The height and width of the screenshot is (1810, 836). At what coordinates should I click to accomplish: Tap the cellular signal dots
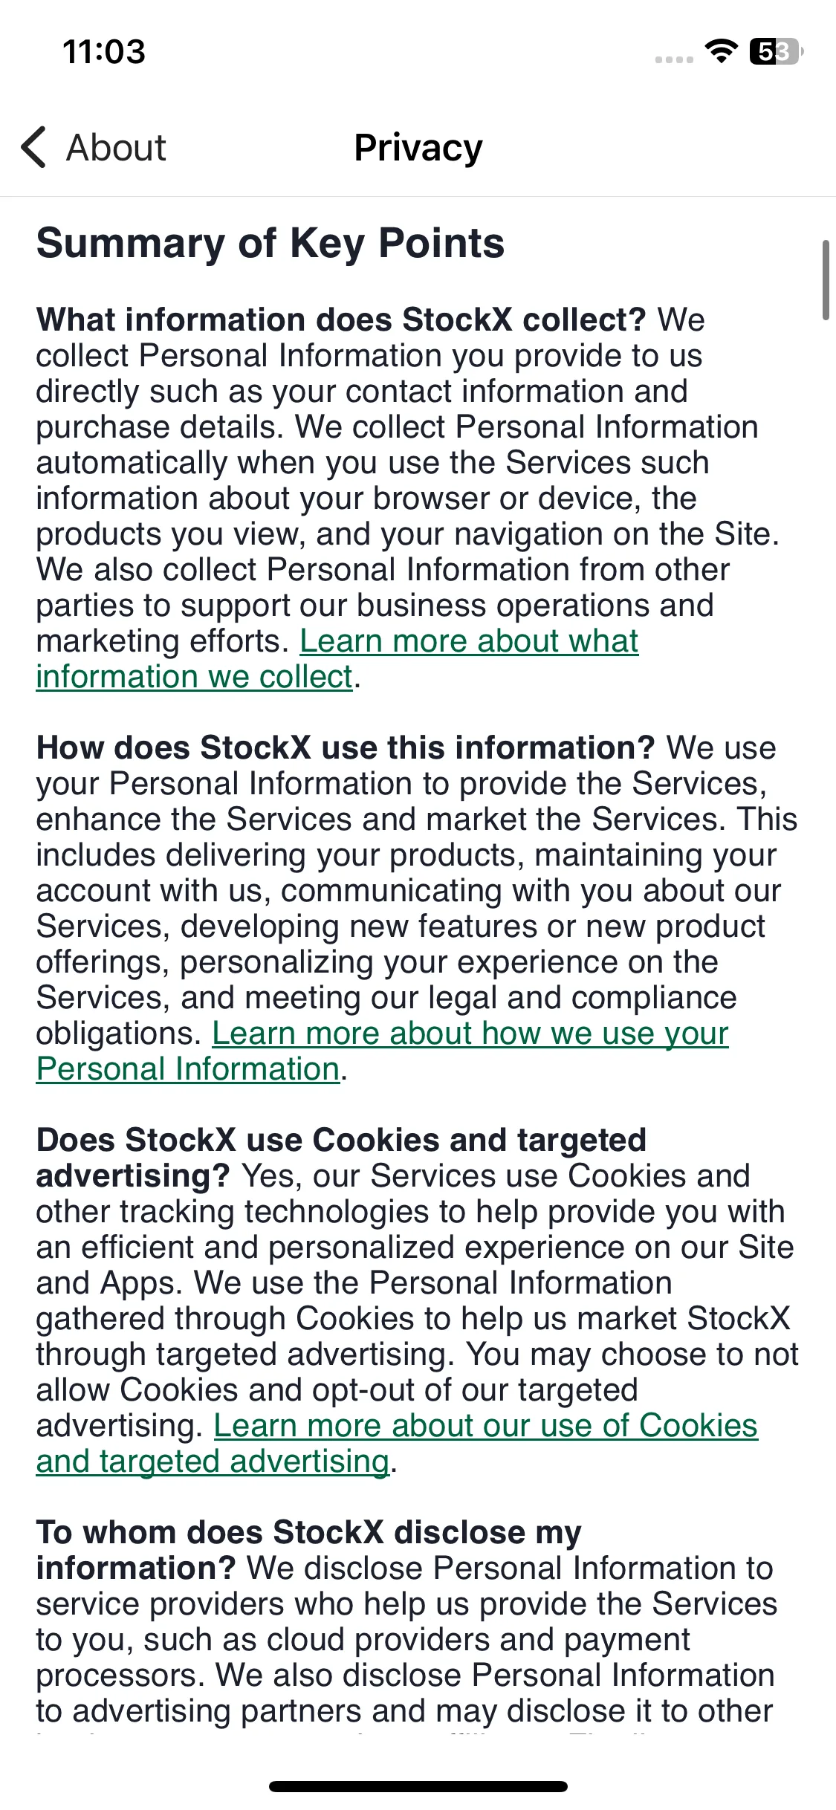point(674,59)
